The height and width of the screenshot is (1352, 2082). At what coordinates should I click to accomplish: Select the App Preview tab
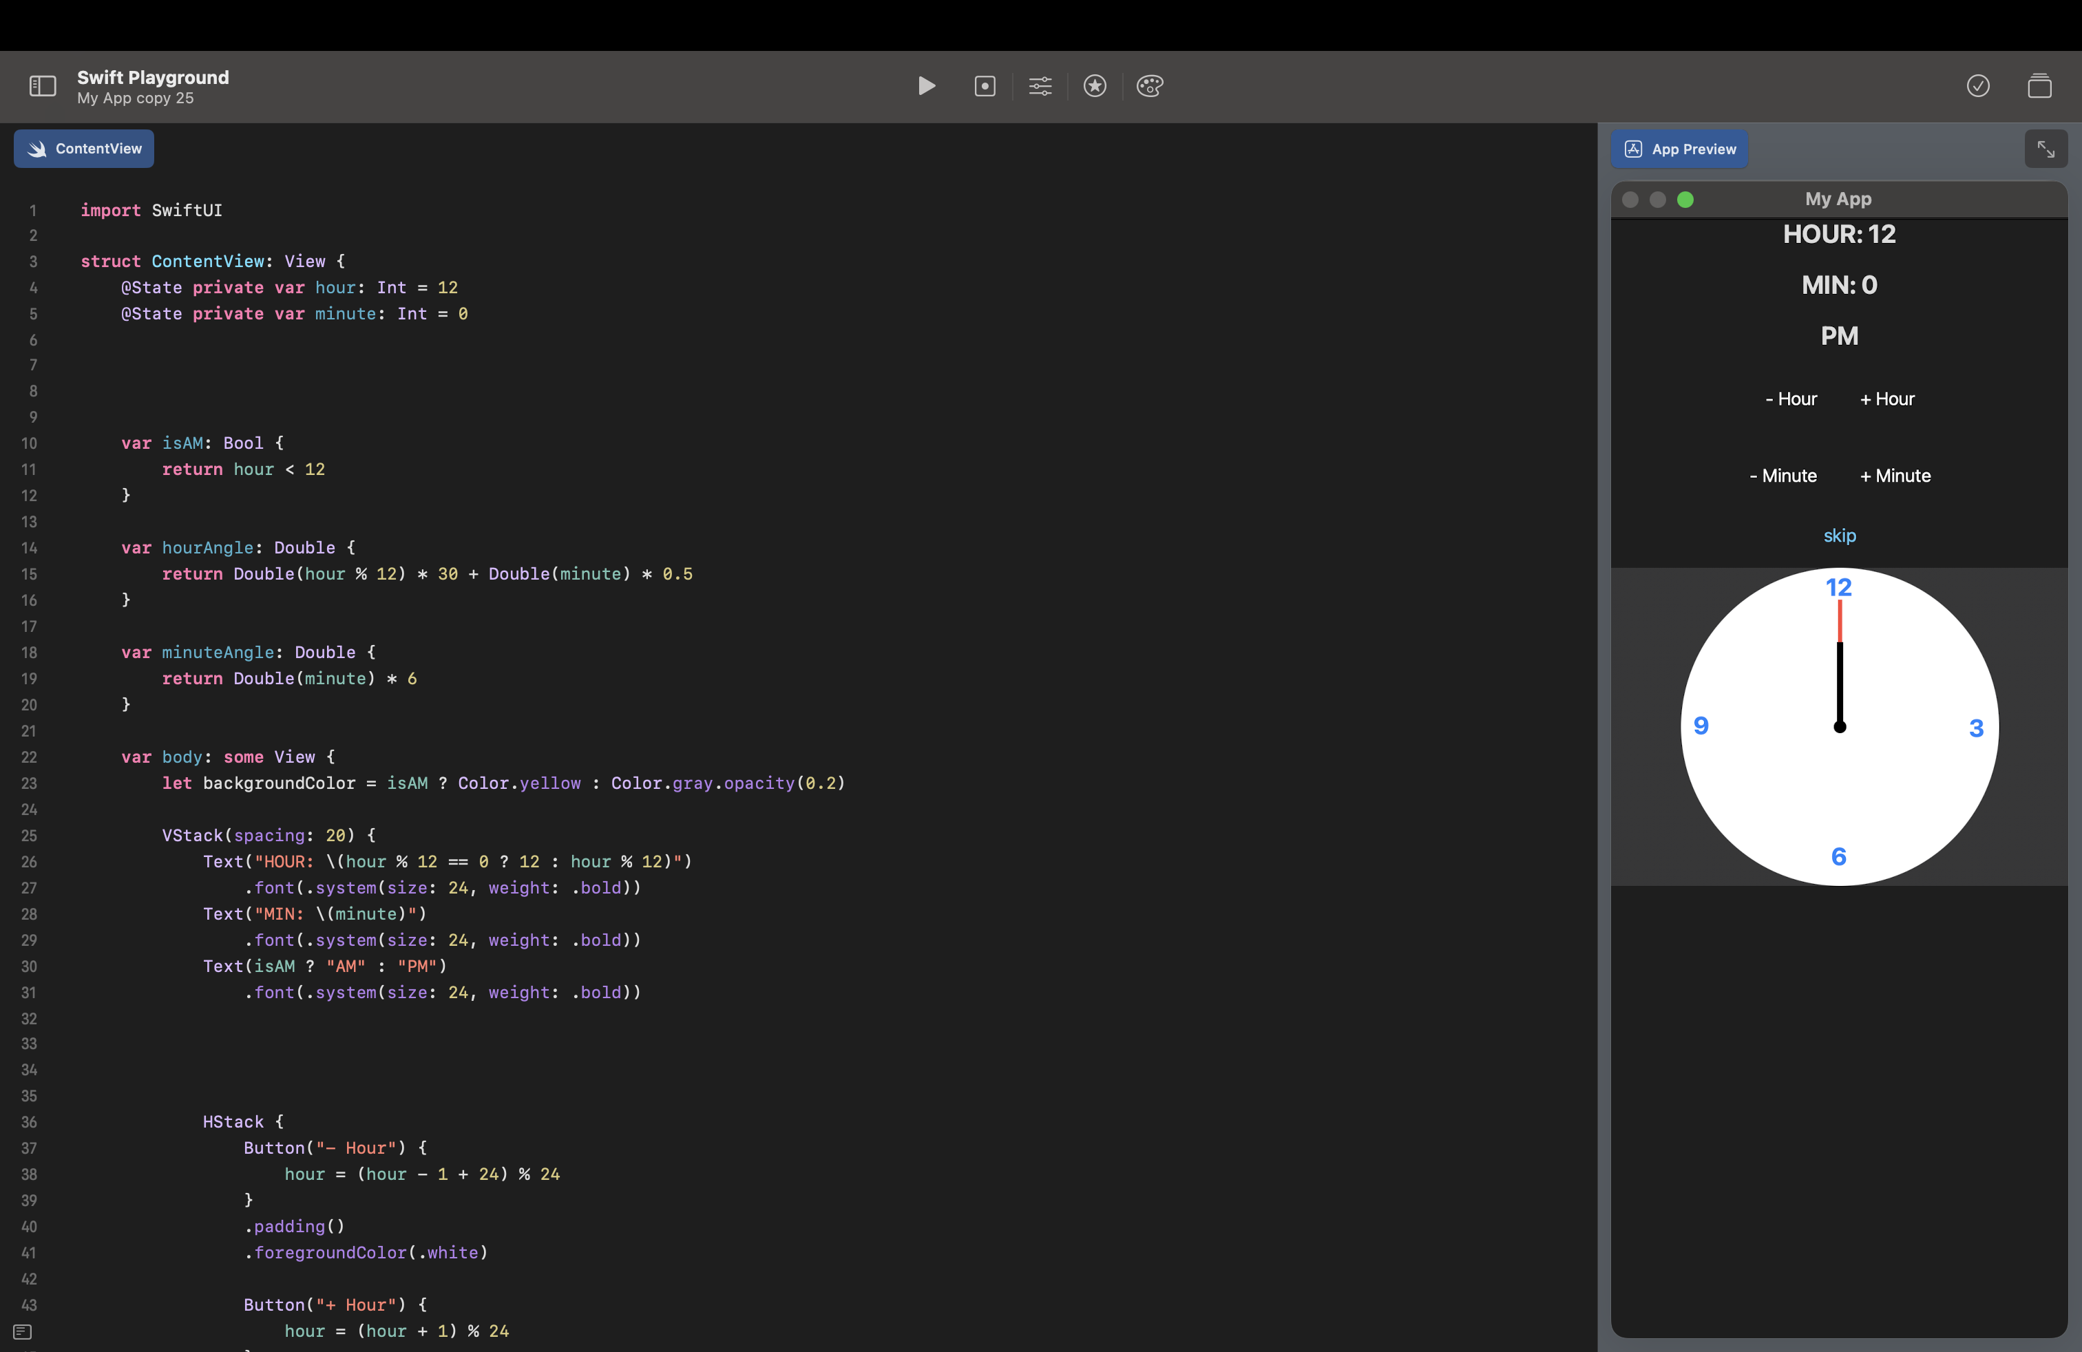[1680, 149]
